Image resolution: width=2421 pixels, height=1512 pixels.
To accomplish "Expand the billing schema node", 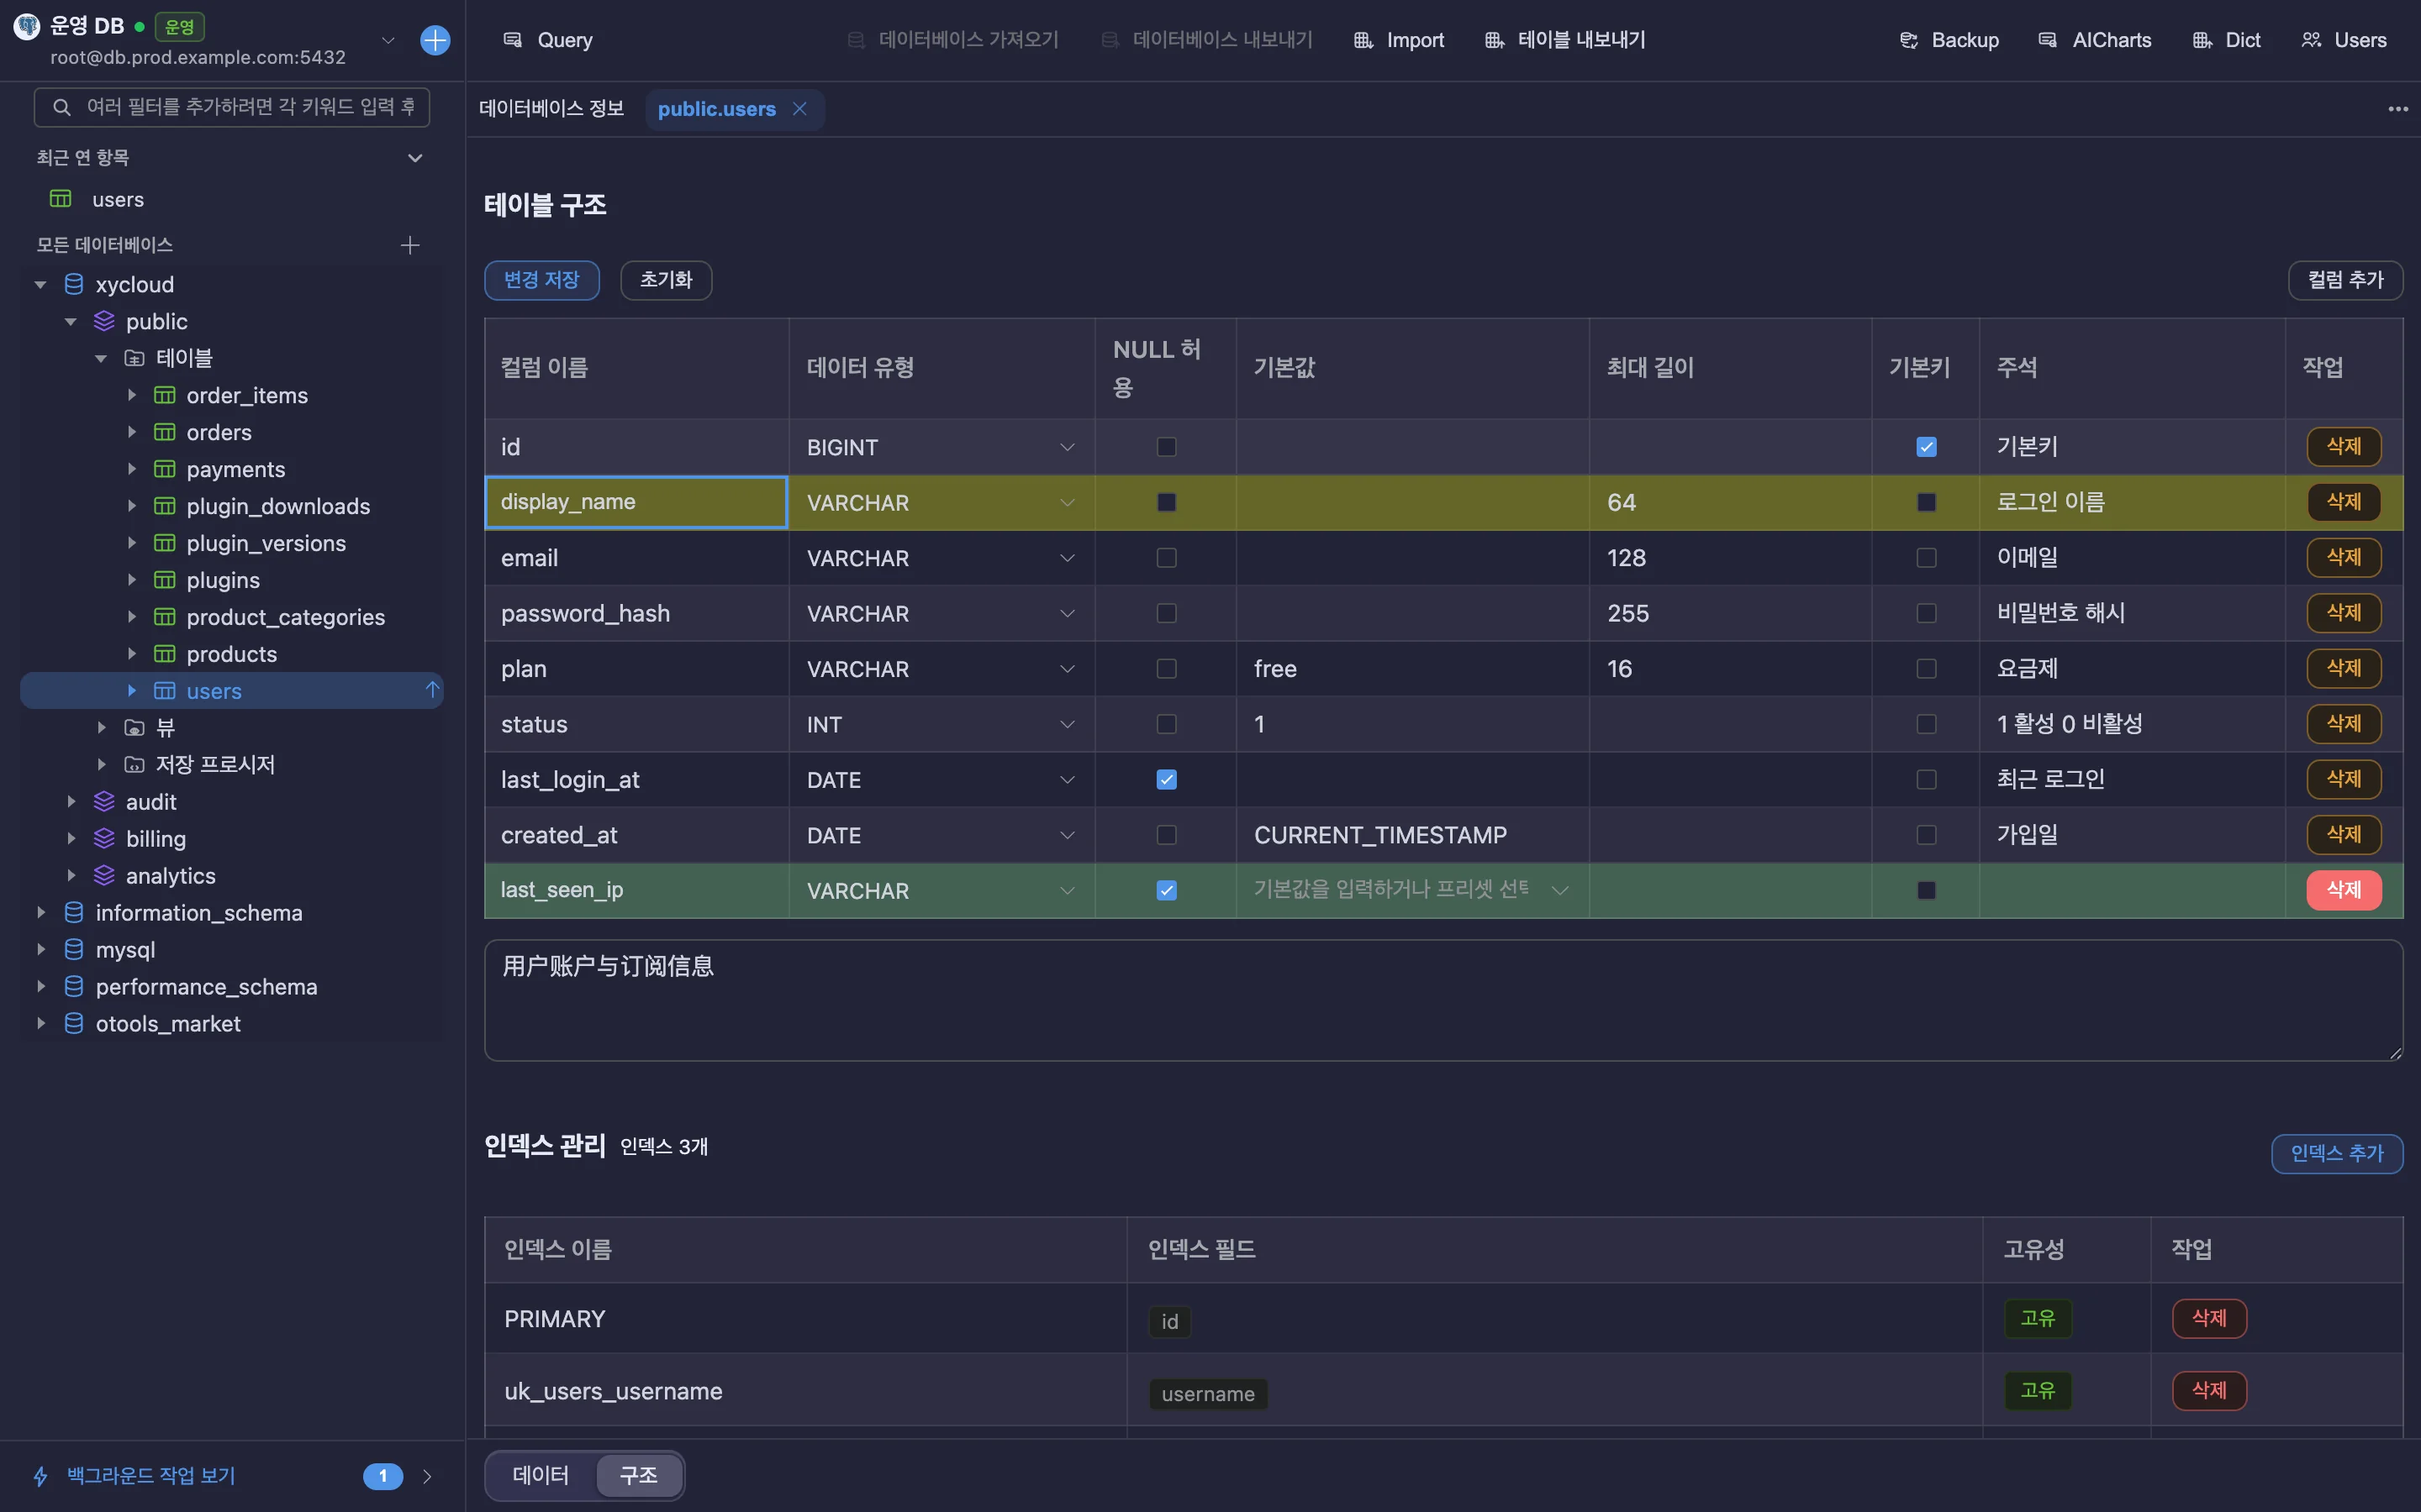I will (71, 838).
